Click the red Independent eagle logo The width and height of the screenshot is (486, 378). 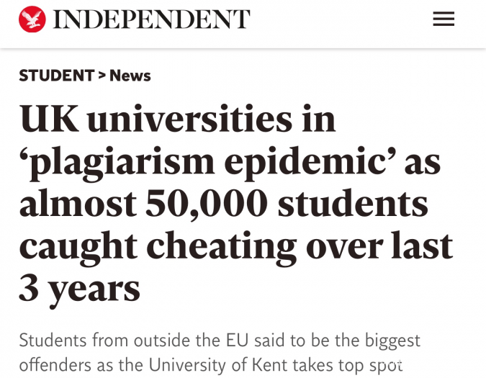point(32,19)
